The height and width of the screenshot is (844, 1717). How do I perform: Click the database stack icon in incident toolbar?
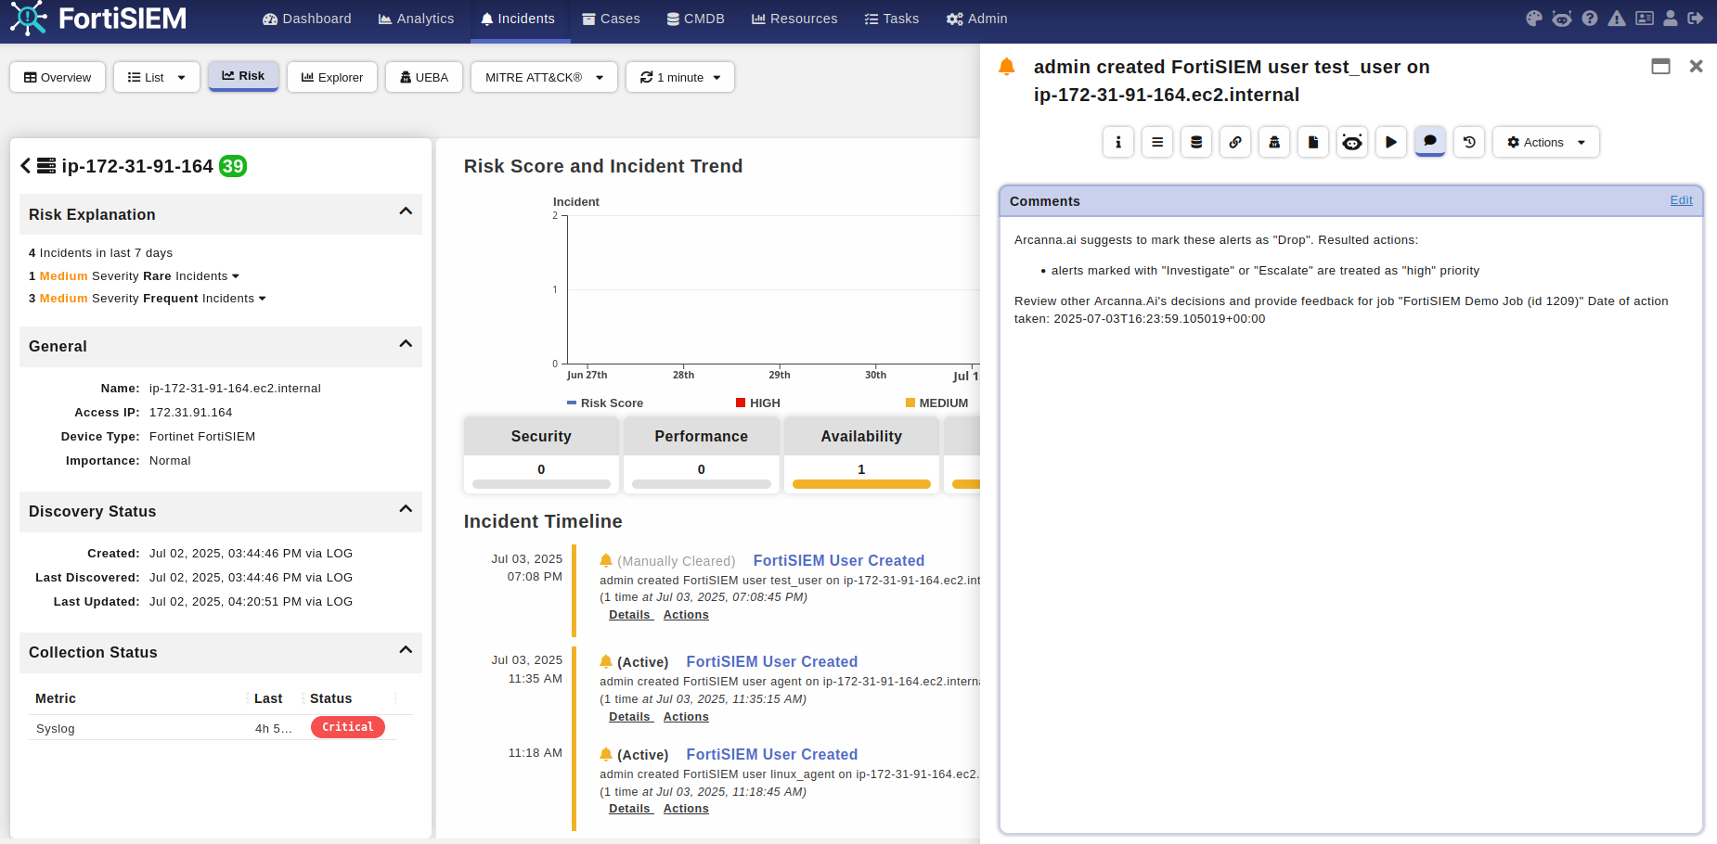(x=1196, y=142)
